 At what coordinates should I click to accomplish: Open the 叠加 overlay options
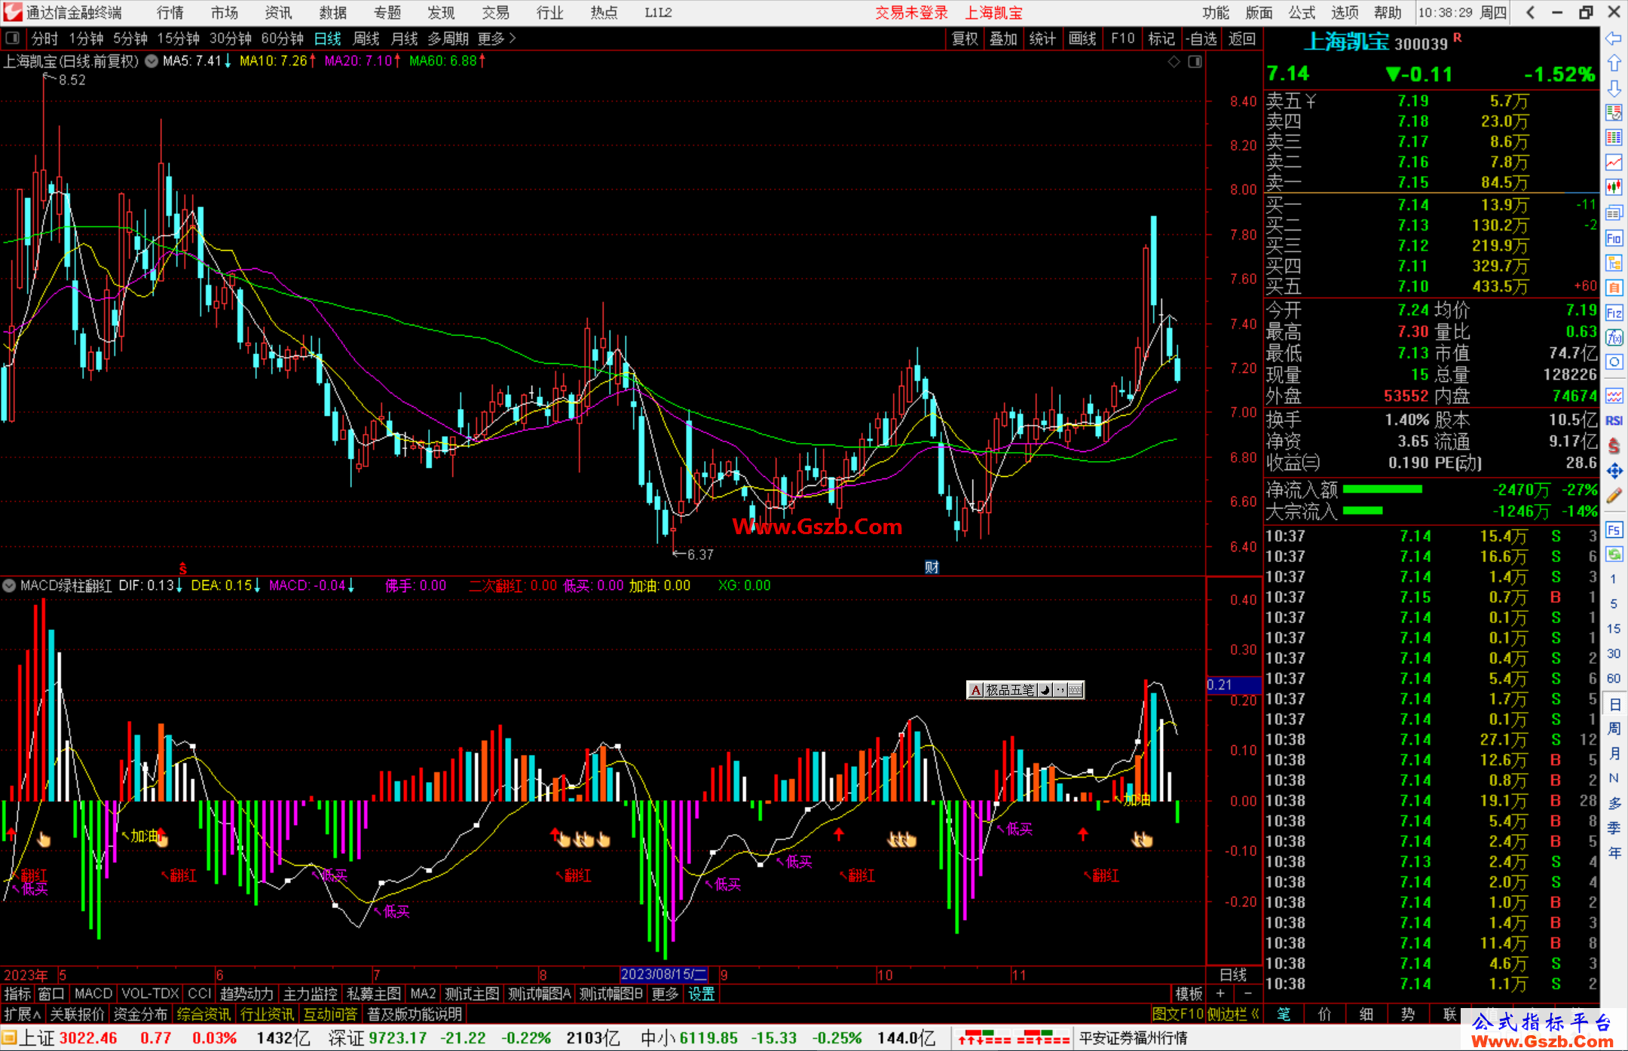1003,38
